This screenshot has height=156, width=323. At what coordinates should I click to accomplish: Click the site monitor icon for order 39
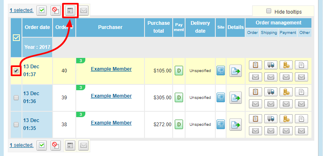click(x=221, y=98)
